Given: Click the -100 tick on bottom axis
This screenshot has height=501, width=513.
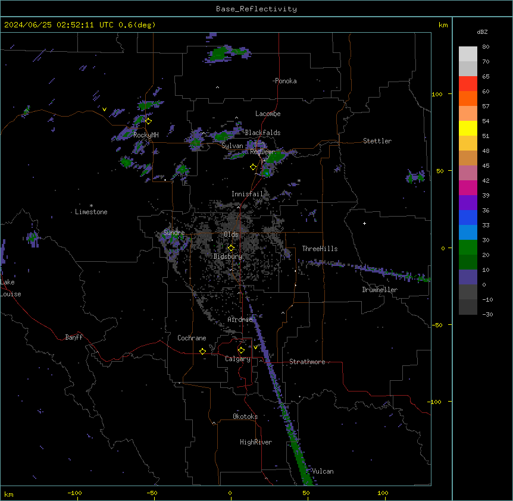Looking at the screenshot, I should click(x=75, y=493).
